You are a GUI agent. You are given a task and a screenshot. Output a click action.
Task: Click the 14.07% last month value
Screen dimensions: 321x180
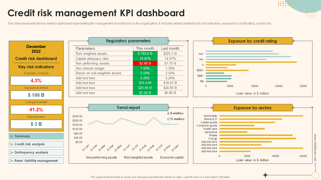pos(170,58)
